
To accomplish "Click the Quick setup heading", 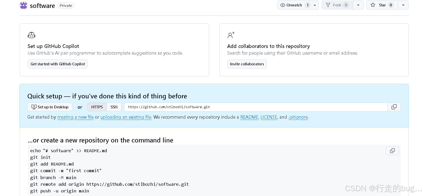I will (107, 96).
